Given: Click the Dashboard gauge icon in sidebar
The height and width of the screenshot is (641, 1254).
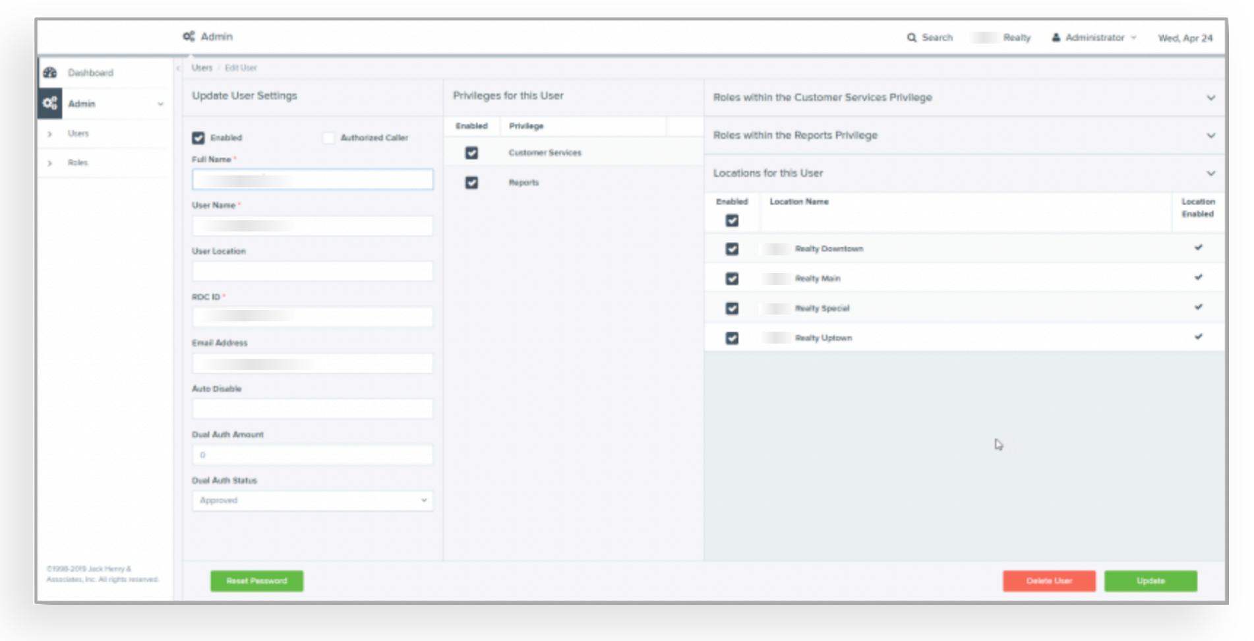Looking at the screenshot, I should click(x=50, y=73).
